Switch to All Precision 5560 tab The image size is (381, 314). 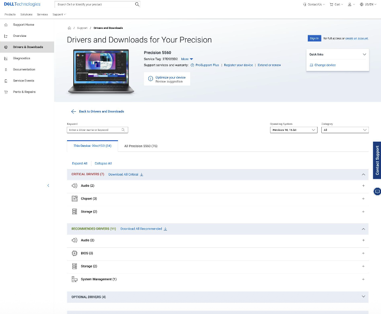(141, 146)
